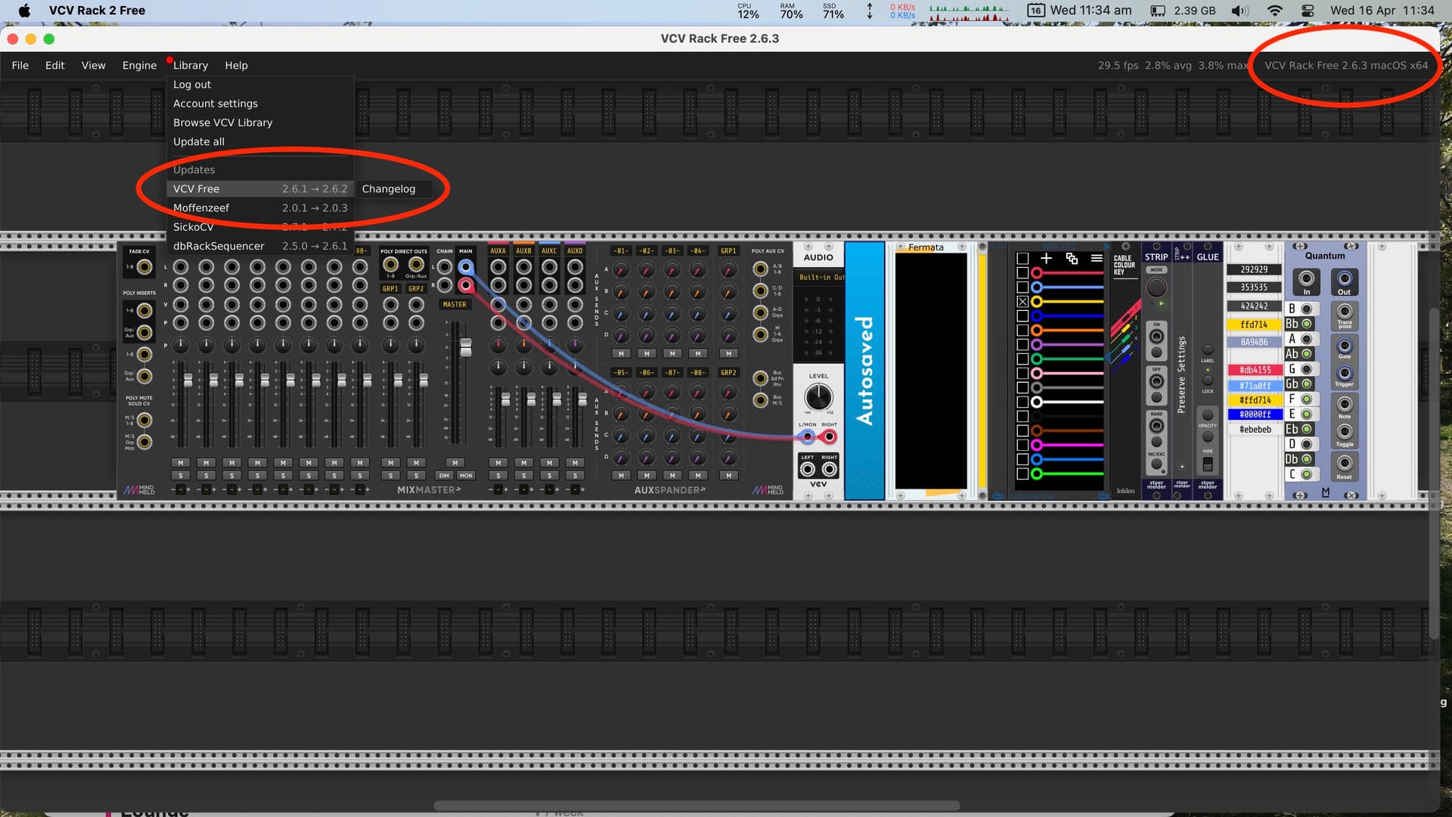Click the VCV Free 2.6.1 to 2.6.2 update

point(260,189)
